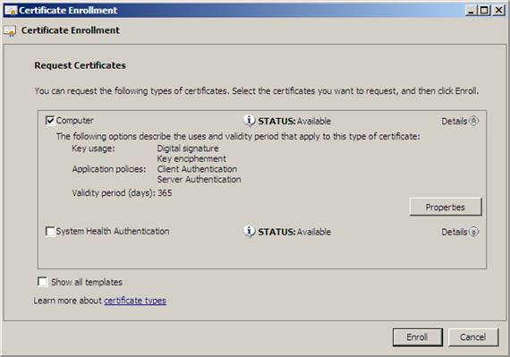Click the Digital signature text
This screenshot has width=510, height=357.
tap(188, 149)
